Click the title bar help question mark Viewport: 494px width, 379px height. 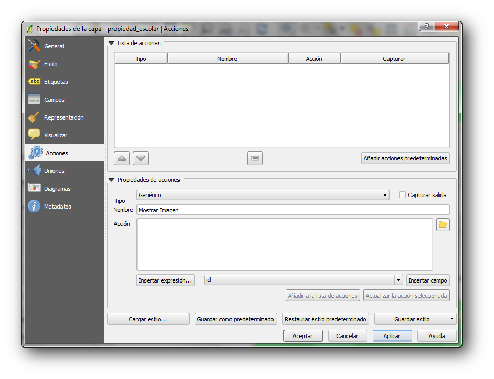(x=427, y=26)
